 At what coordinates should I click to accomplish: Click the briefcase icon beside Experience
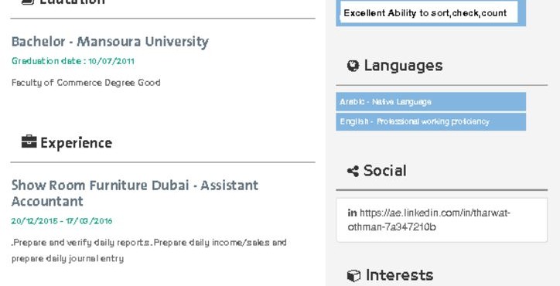pos(29,141)
